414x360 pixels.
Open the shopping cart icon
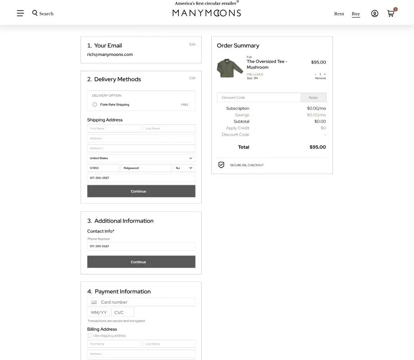pyautogui.click(x=391, y=14)
